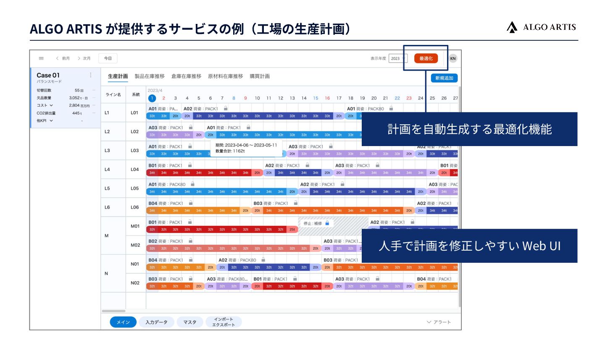Open the KN user avatar menu
Screen dimensions: 605x340
tap(452, 58)
